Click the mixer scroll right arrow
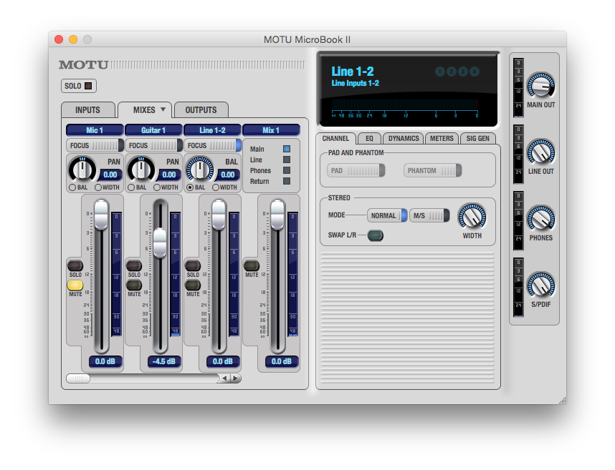The image size is (615, 470). (235, 378)
